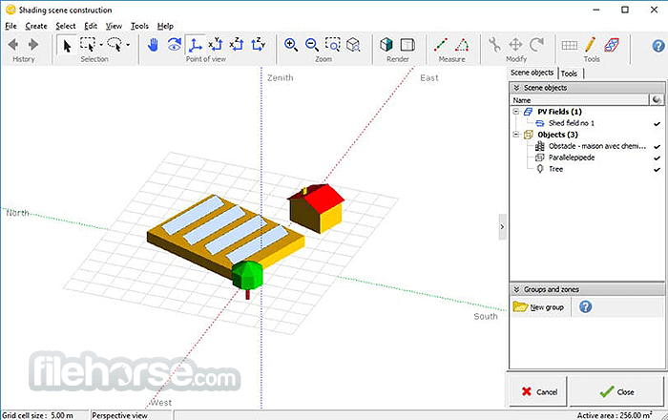This screenshot has height=420, width=668.
Task: Switch to solid cube render mode
Action: [386, 44]
